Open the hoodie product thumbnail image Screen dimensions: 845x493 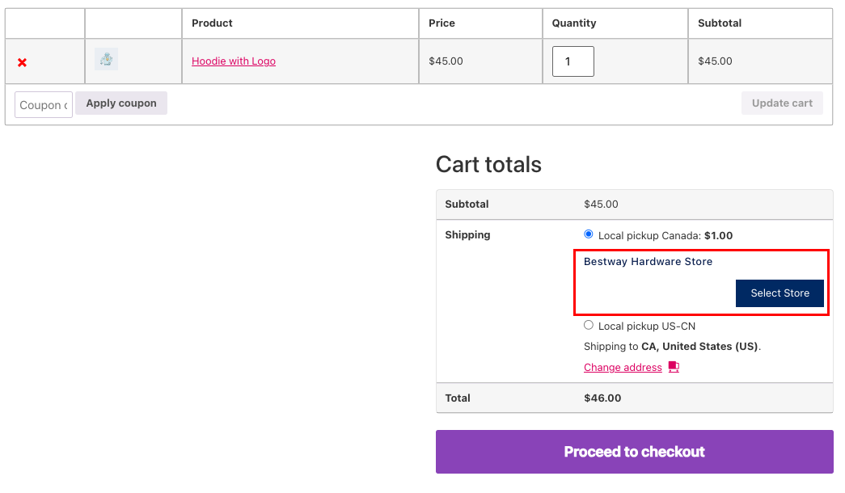pyautogui.click(x=106, y=59)
